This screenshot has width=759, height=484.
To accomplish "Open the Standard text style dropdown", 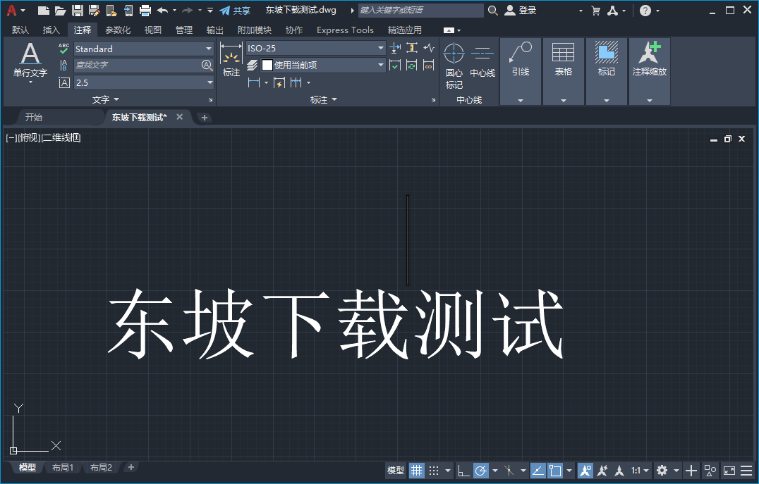I will point(209,49).
